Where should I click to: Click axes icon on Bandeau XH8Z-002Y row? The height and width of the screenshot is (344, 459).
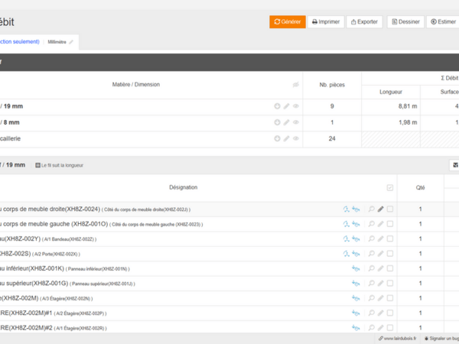point(347,239)
